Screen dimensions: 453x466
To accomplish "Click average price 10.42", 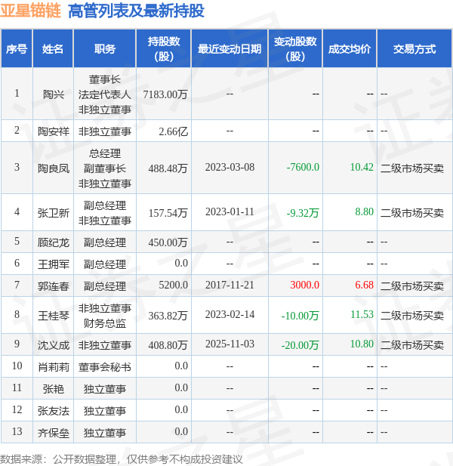I will tap(362, 167).
